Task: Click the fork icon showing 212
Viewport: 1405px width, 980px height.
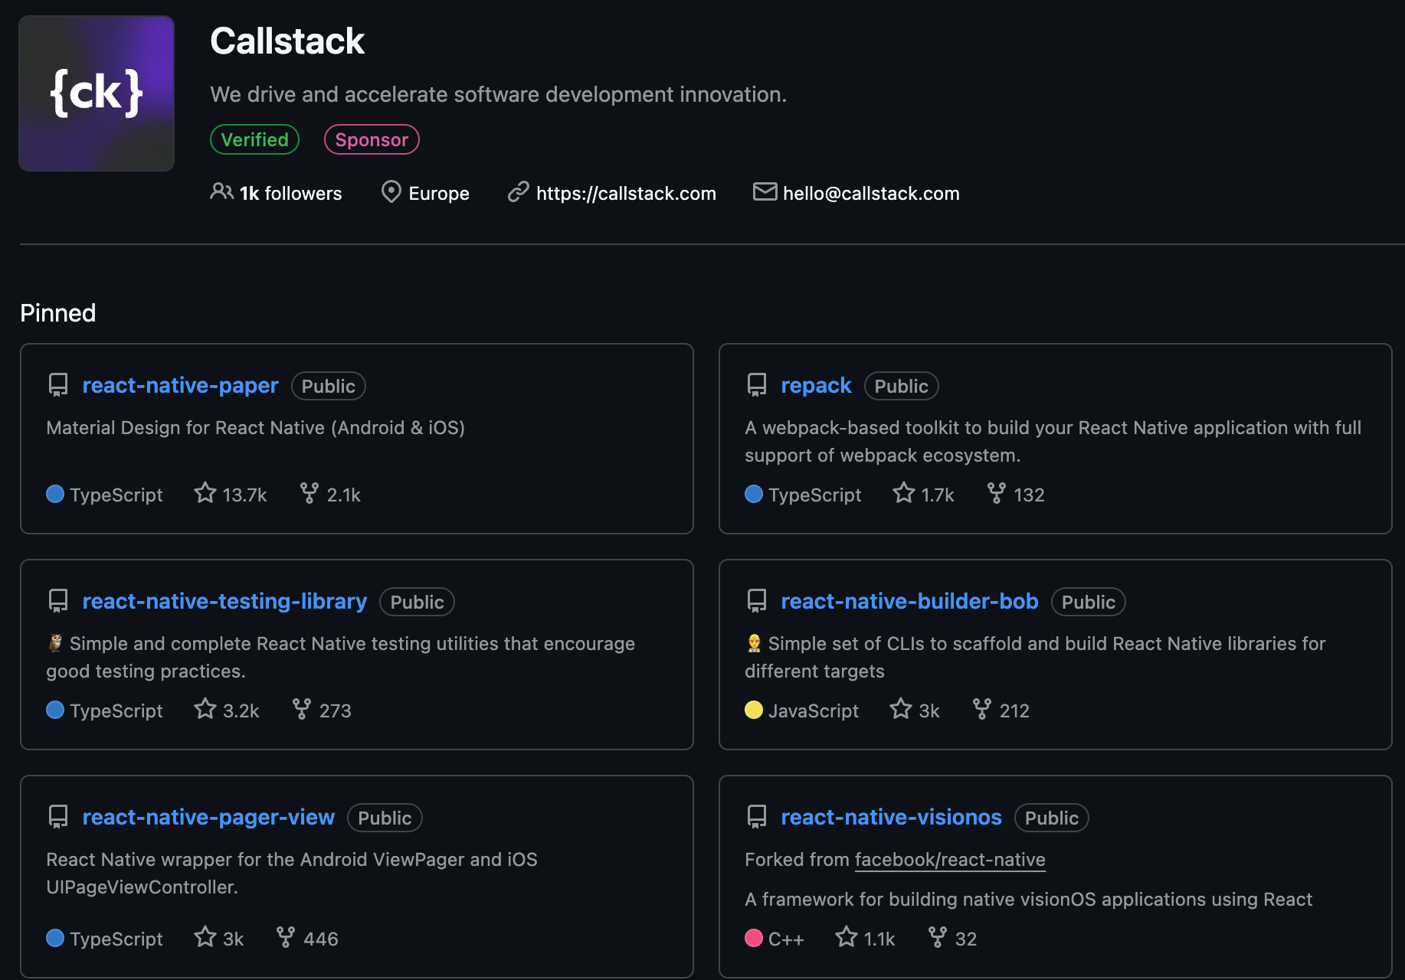Action: coord(981,709)
